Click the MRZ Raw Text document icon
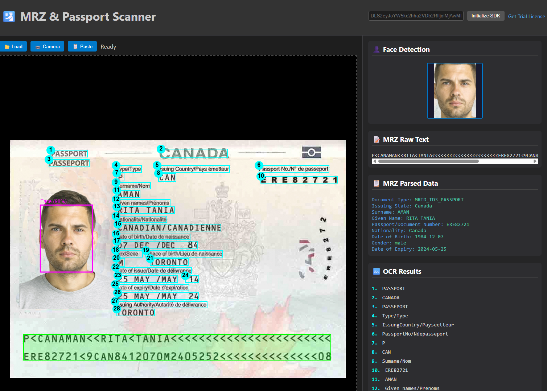Screen dimensions: 547x391 point(377,139)
